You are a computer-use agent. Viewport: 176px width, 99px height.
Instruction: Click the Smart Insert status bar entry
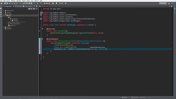tap(136, 97)
